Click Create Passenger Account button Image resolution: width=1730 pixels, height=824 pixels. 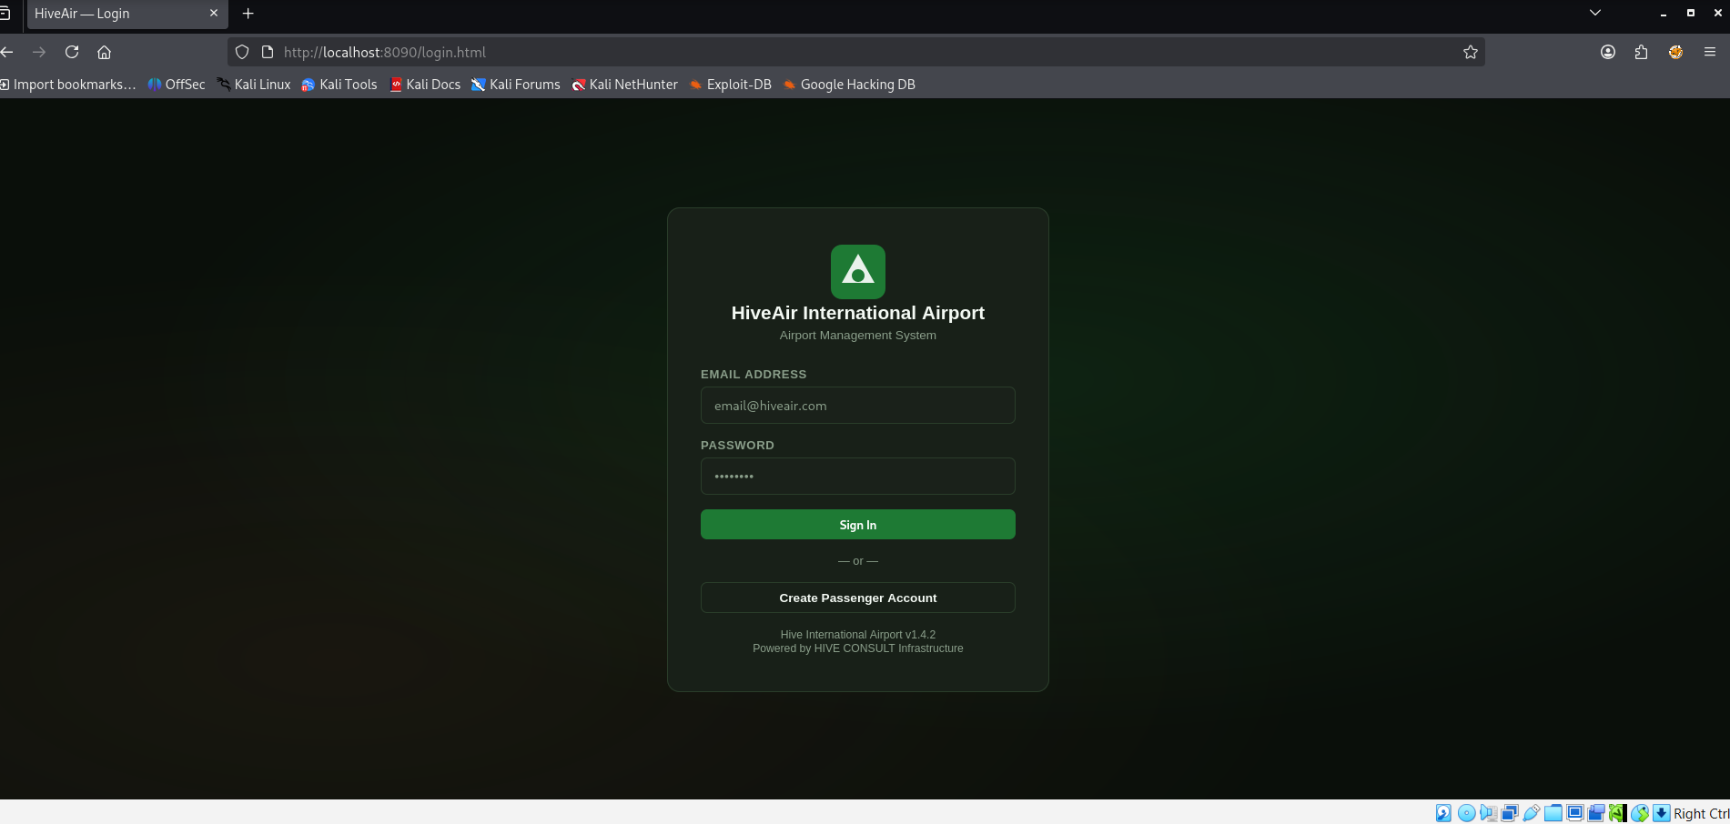[x=857, y=598]
